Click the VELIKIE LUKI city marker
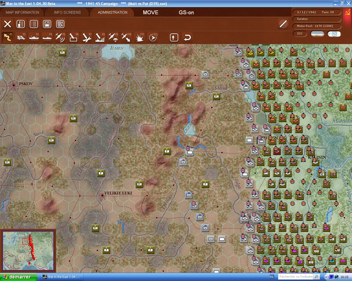 (102, 196)
